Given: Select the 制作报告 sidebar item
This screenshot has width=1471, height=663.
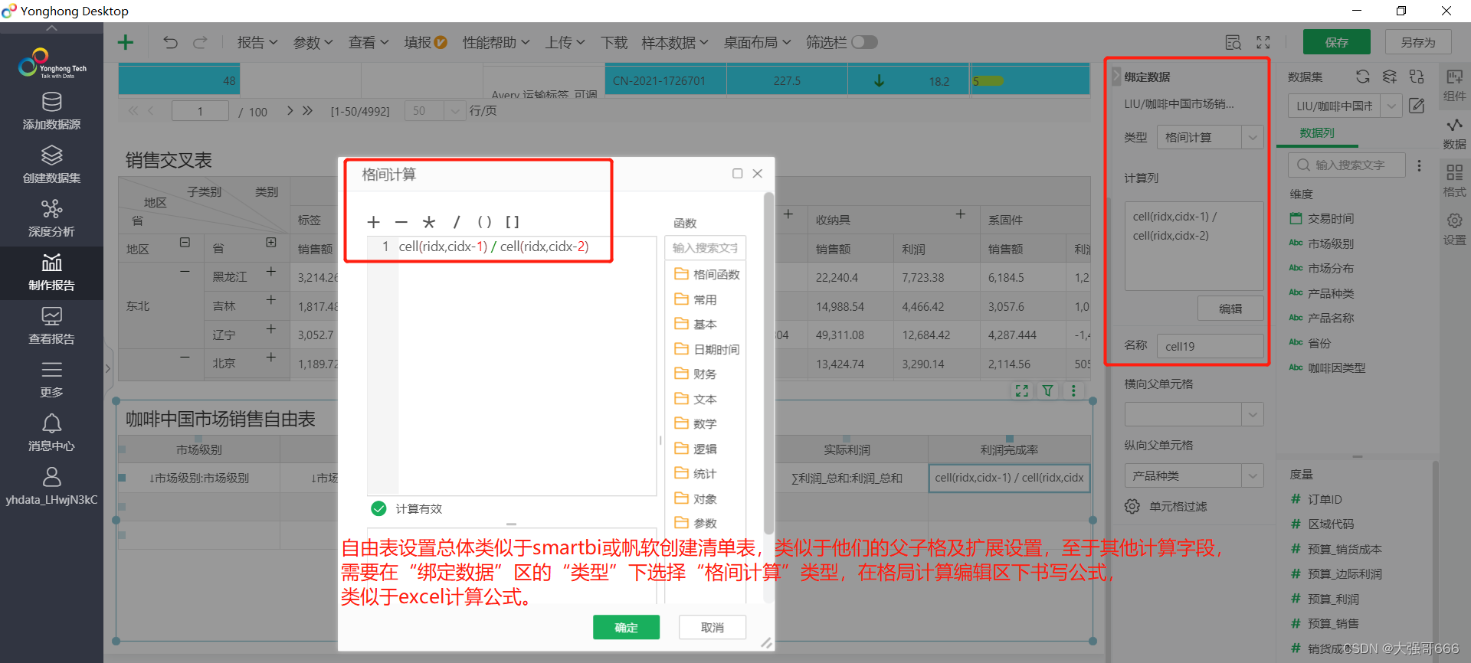Looking at the screenshot, I should click(51, 273).
